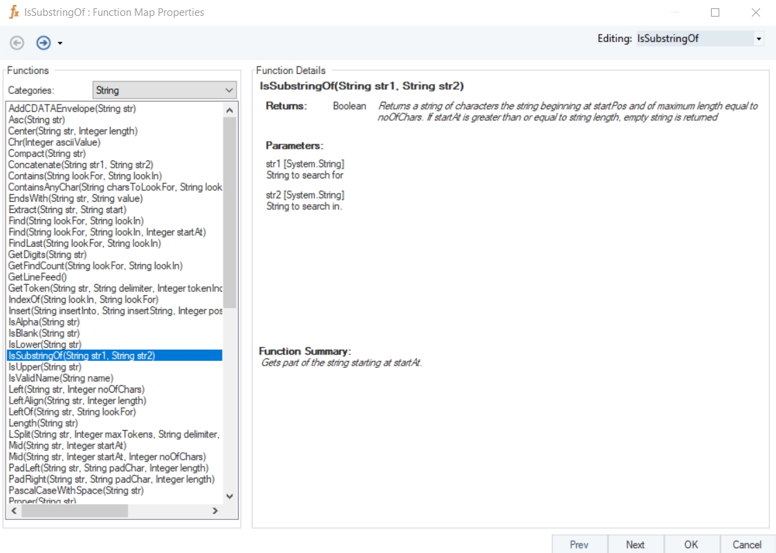Click the horizontal scrollbar left arrow
This screenshot has width=776, height=553.
tap(14, 511)
